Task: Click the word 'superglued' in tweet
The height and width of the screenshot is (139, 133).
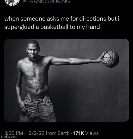Action: (x=19, y=27)
